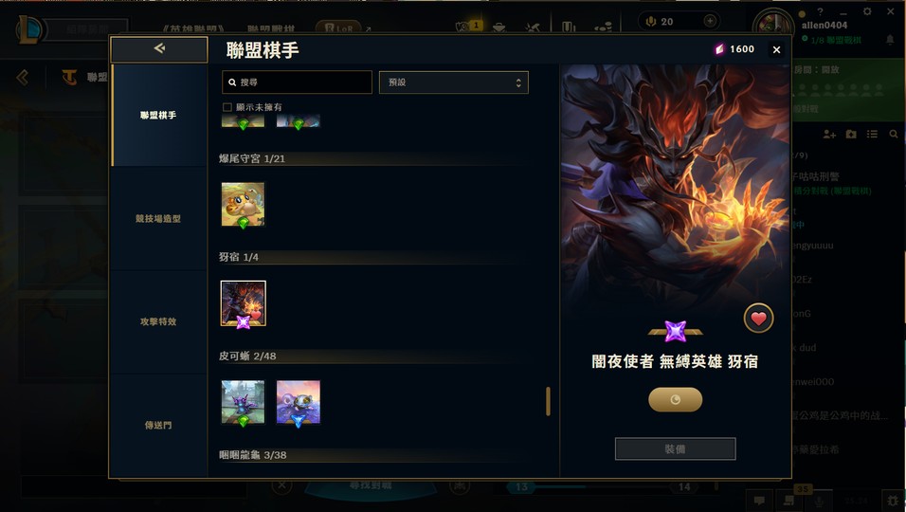Open the settings gear icon at top right

[x=867, y=11]
